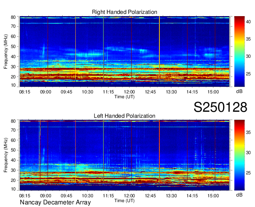Screen dimensions: 255x207
Task: Click the dB label under right-handed colorbar
Action: [x=239, y=91]
